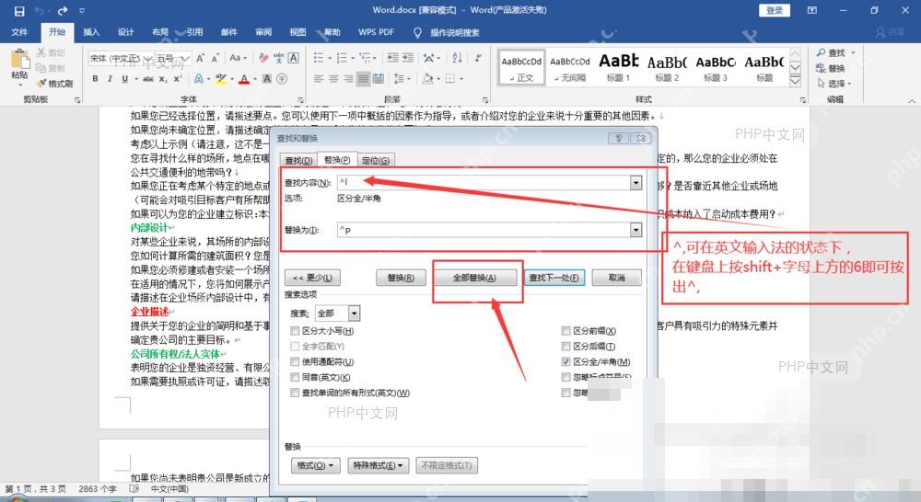Open the 替换为 replace-with dropdown arrow
The image size is (921, 502).
point(635,230)
